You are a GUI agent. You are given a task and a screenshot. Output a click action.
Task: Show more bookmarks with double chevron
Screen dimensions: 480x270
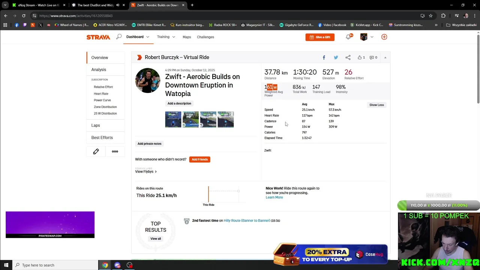click(436, 25)
